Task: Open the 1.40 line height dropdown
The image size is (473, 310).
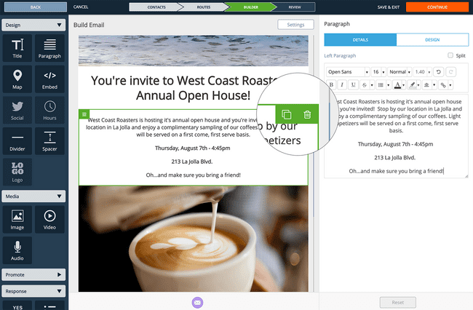Action: pos(423,72)
